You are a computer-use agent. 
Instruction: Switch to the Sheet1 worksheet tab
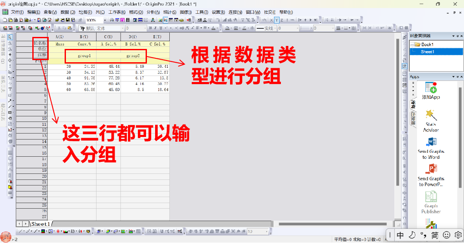click(40, 224)
